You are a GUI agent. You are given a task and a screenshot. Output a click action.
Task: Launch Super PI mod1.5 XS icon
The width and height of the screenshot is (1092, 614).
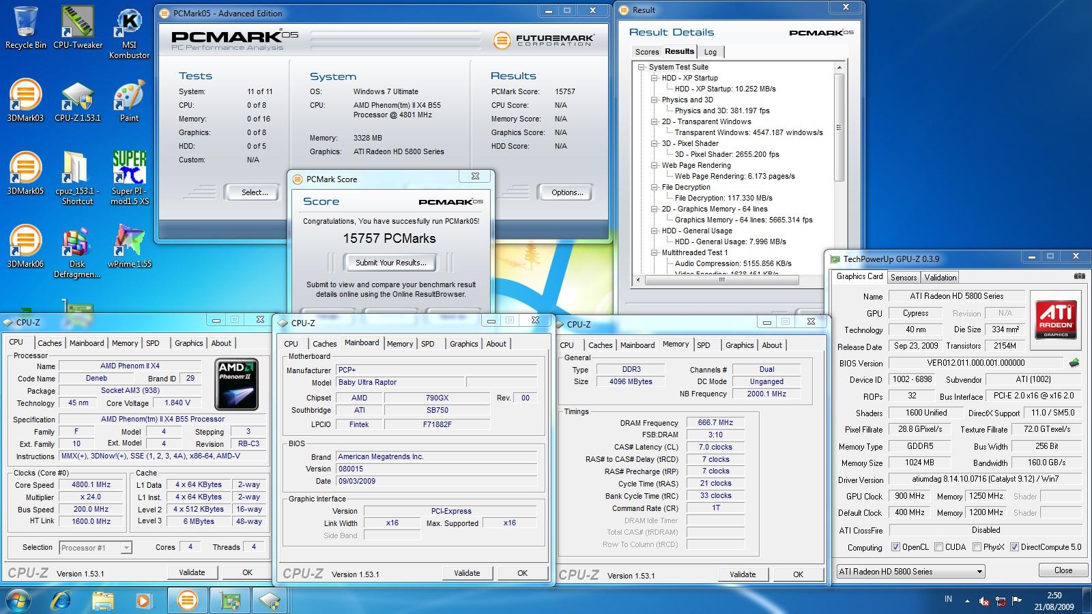click(130, 178)
